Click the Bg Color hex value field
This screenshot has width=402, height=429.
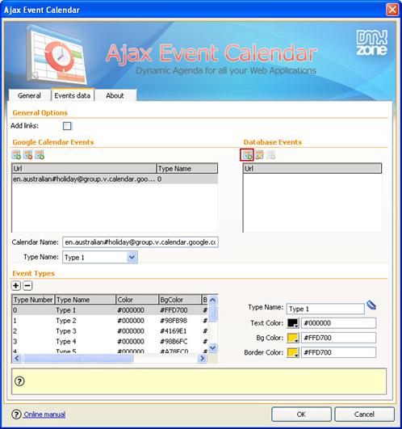click(x=338, y=338)
